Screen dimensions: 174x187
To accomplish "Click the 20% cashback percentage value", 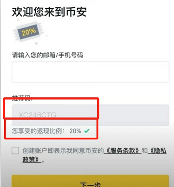I will click(x=75, y=131).
